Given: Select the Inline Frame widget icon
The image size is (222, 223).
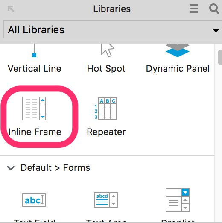Looking at the screenshot, I should tap(34, 109).
